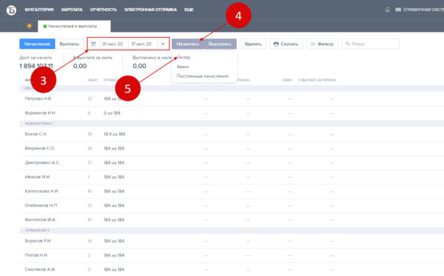Image resolution: width=444 pixels, height=276 pixels.
Task: Select employee Борисов Р.И. row
Action: pyautogui.click(x=232, y=241)
